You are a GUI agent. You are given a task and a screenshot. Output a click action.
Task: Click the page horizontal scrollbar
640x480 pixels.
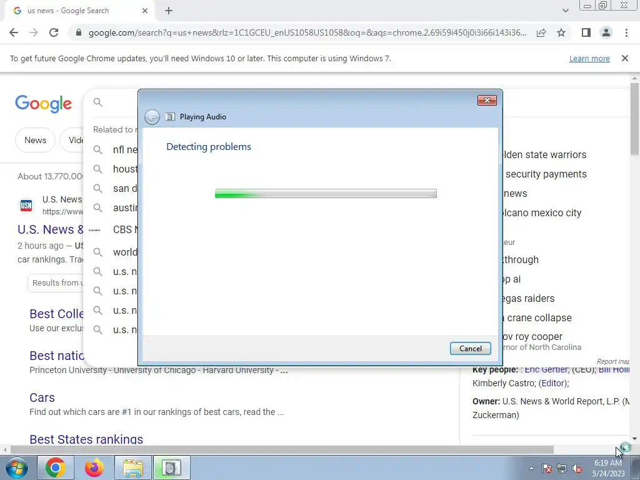pos(282,449)
